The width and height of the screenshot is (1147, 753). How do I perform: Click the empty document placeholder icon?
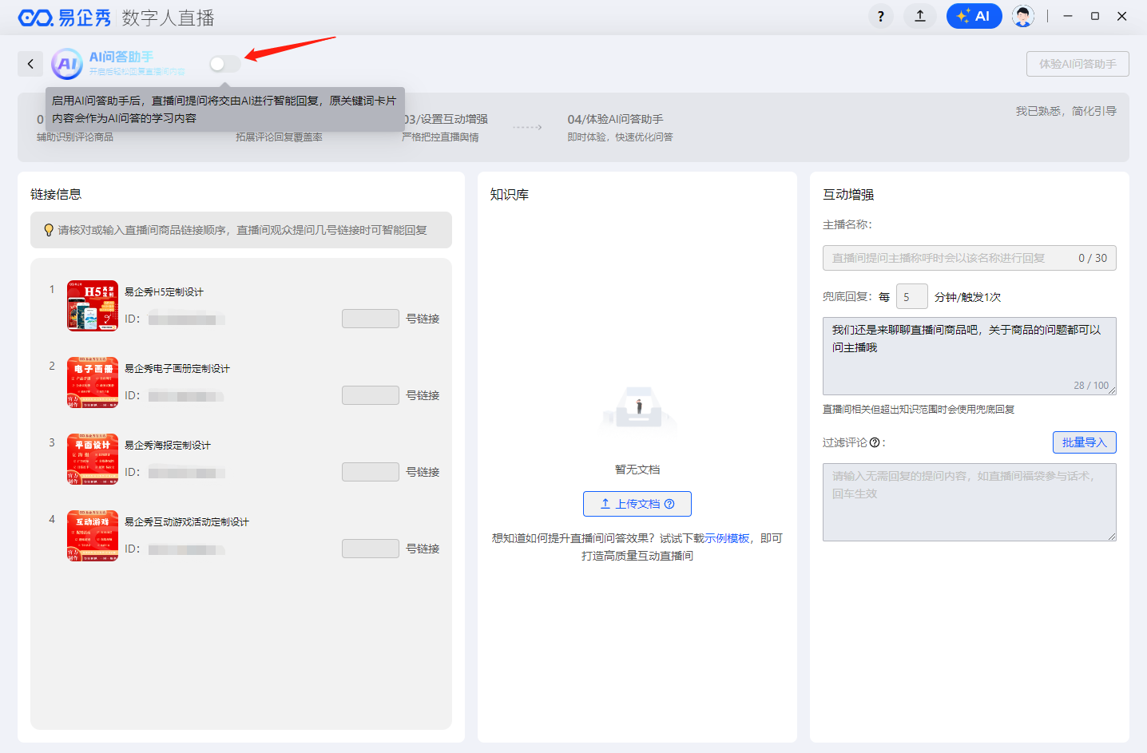[x=638, y=410]
